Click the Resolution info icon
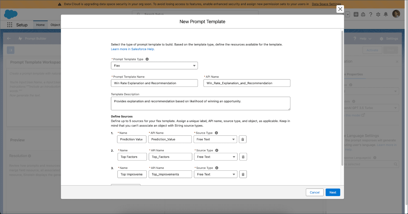 pyautogui.click(x=30, y=156)
